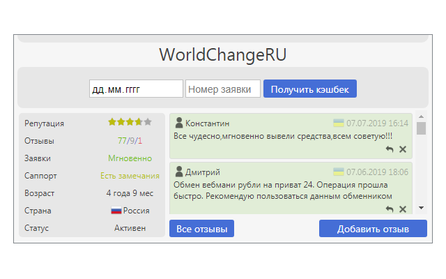Click the review text starting Обмен вебмани

(283, 190)
